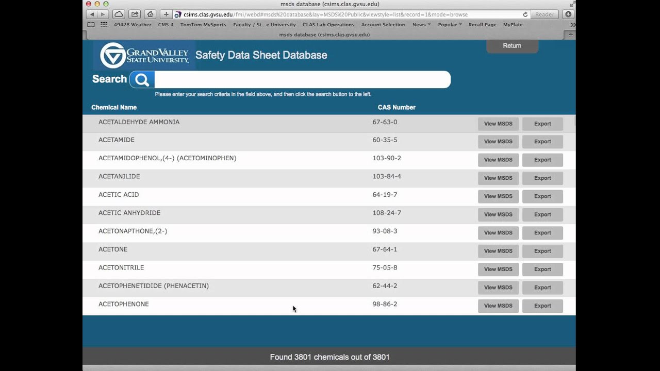Open MyPlate bookmark
This screenshot has height=371, width=660.
point(513,25)
